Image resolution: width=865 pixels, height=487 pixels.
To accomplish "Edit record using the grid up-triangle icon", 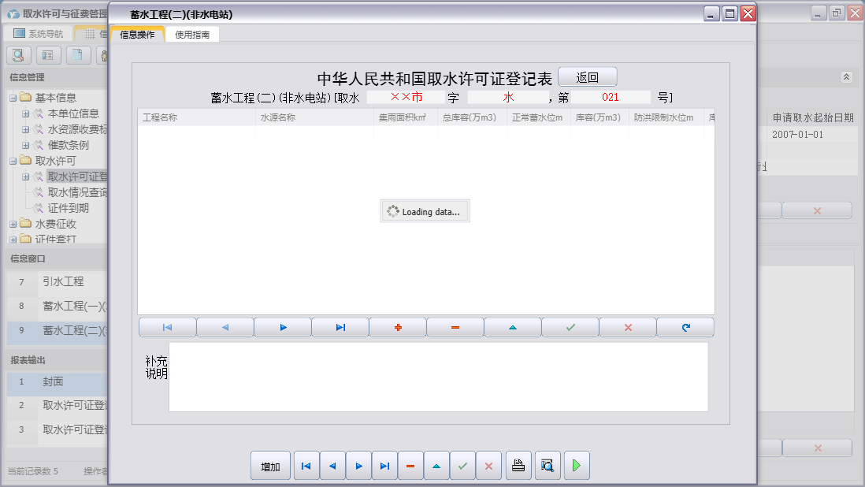I will [x=513, y=327].
